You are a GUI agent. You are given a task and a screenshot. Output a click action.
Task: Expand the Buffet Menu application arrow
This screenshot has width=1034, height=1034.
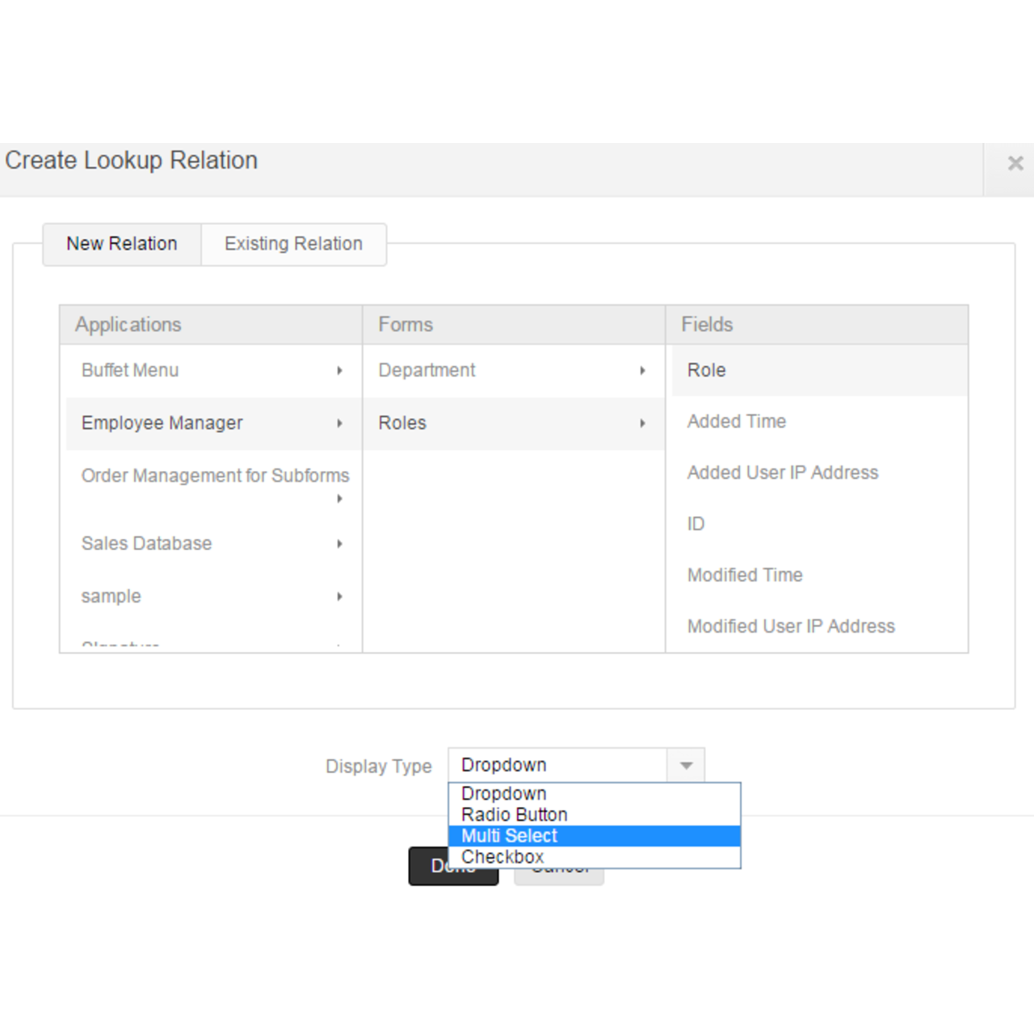339,370
